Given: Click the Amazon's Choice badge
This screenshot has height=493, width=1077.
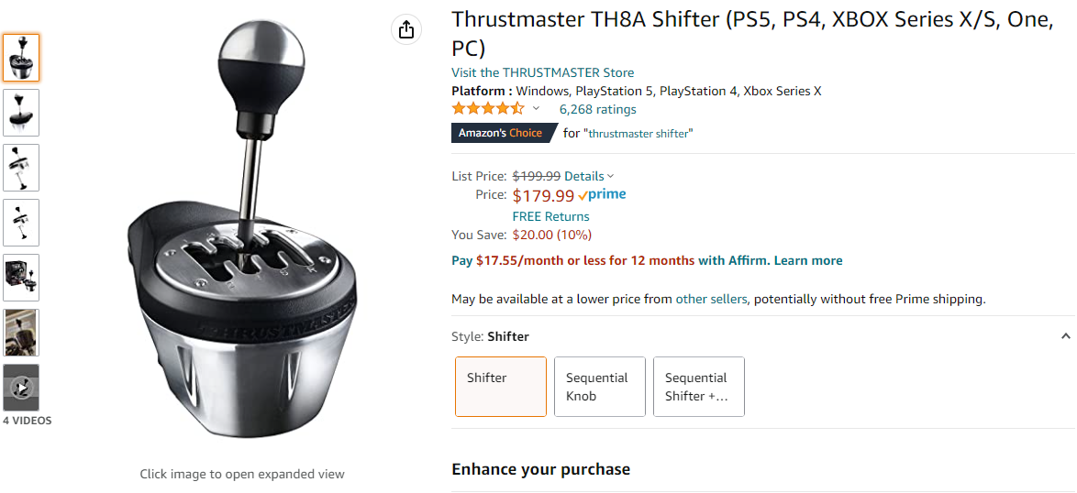Looking at the screenshot, I should pos(501,133).
